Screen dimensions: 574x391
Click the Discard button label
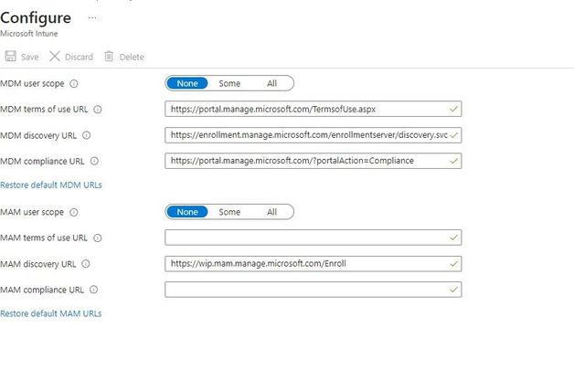click(79, 57)
